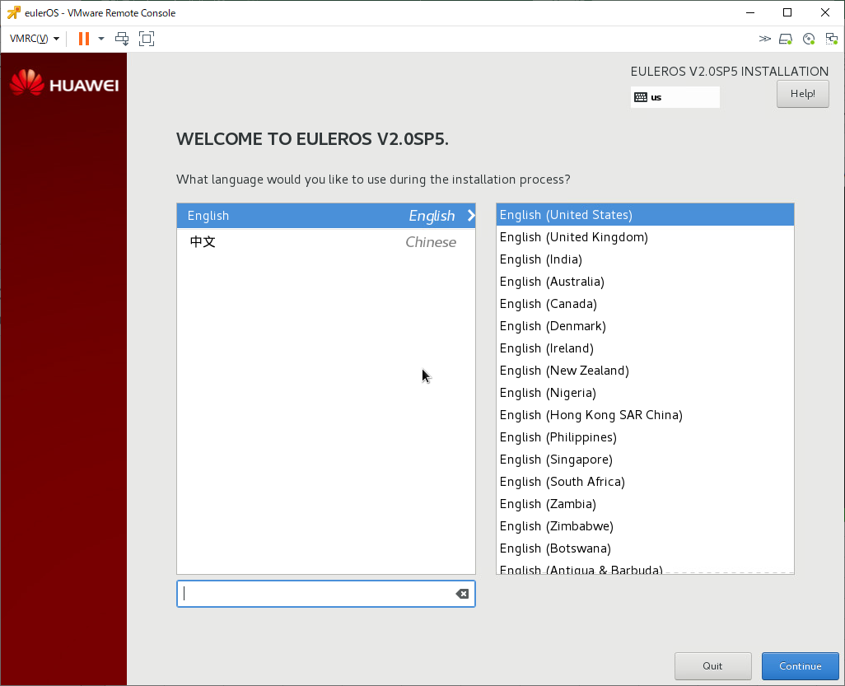
Task: Open the pause button dropdown arrow
Action: pyautogui.click(x=100, y=38)
